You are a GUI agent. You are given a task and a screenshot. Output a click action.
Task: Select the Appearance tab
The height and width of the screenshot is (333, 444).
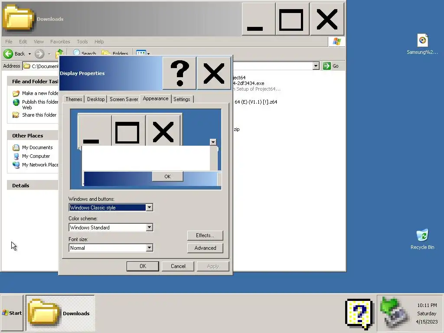click(156, 98)
